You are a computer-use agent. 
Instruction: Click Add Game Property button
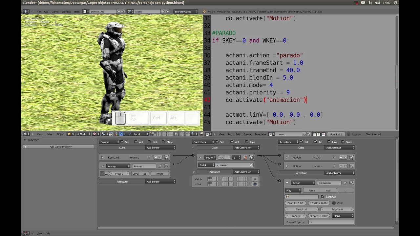(x=59, y=147)
